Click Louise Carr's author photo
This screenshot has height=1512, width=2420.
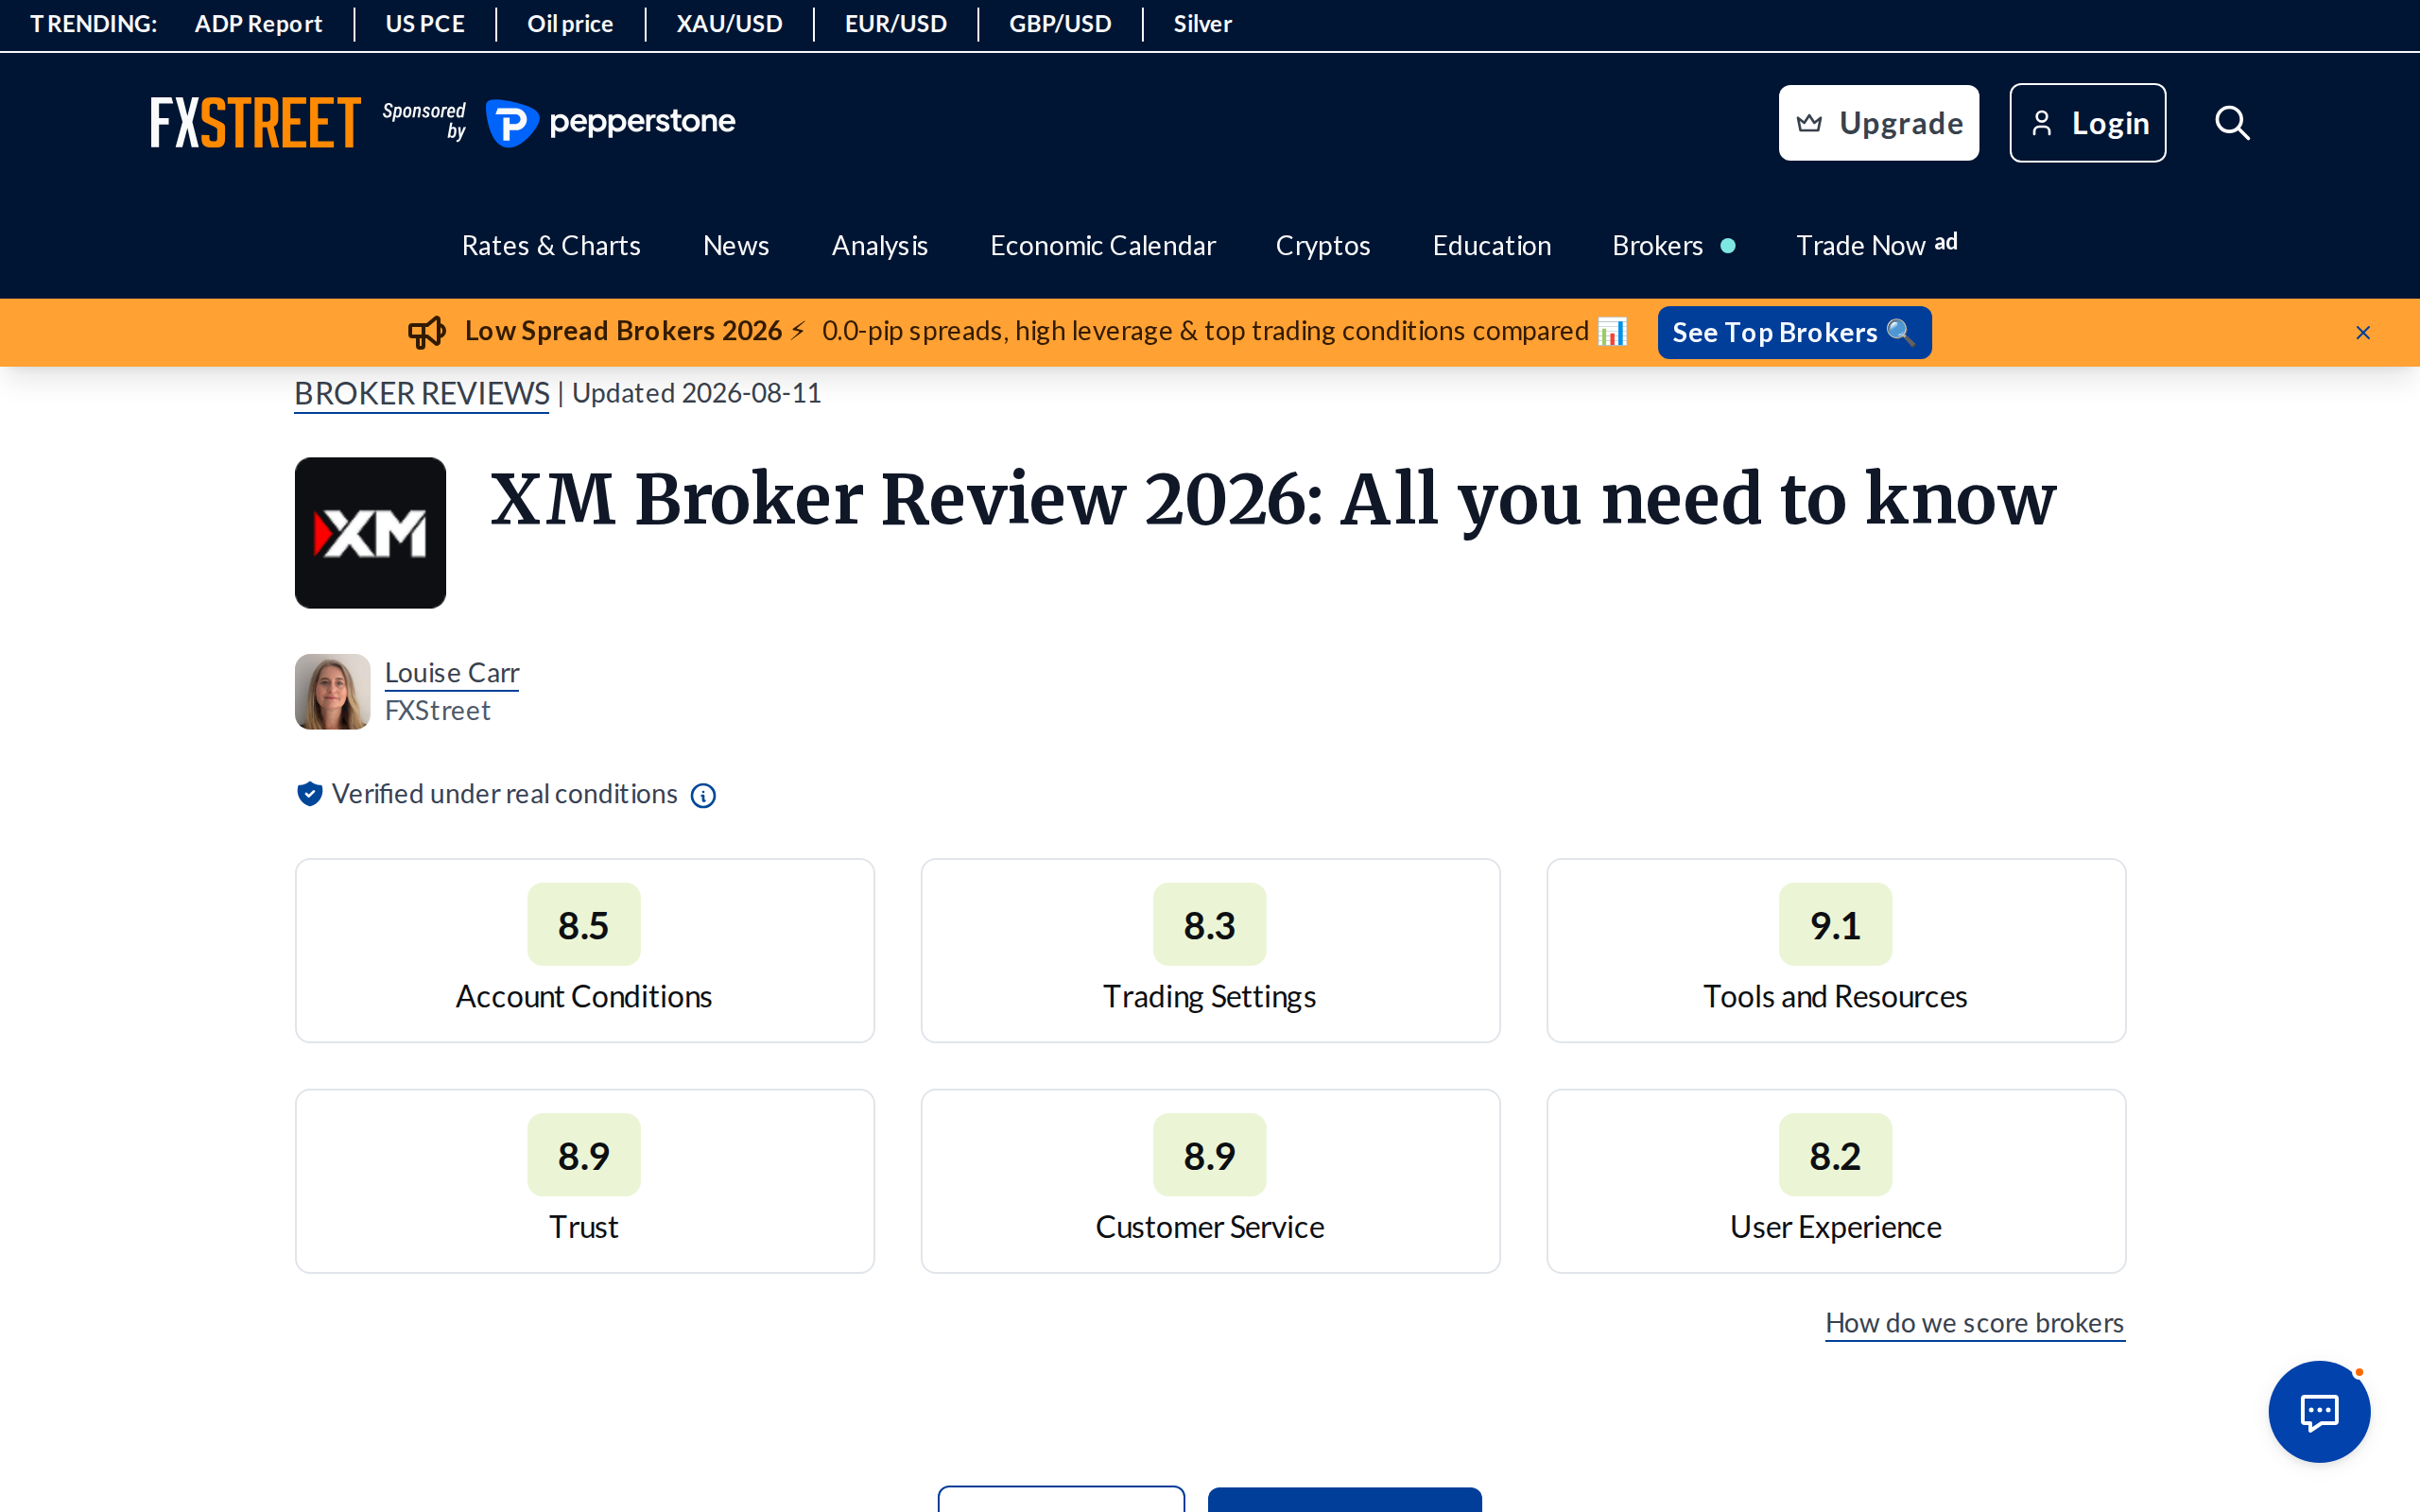tap(333, 692)
